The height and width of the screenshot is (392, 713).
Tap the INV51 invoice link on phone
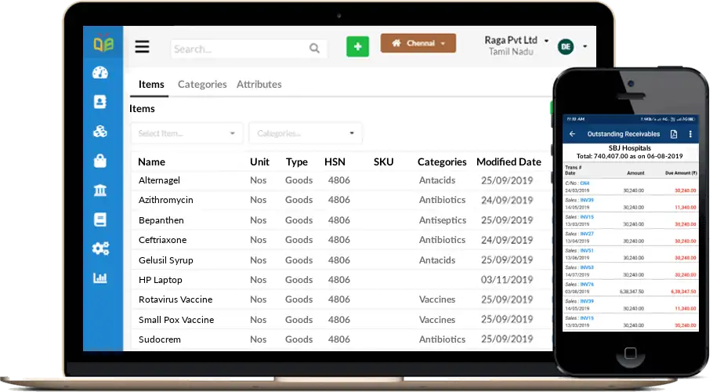click(587, 251)
